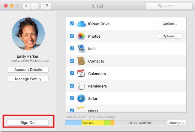Screen dimensions: 195x132
Task: Click the Emily Parker name label
Action: pos(28,56)
